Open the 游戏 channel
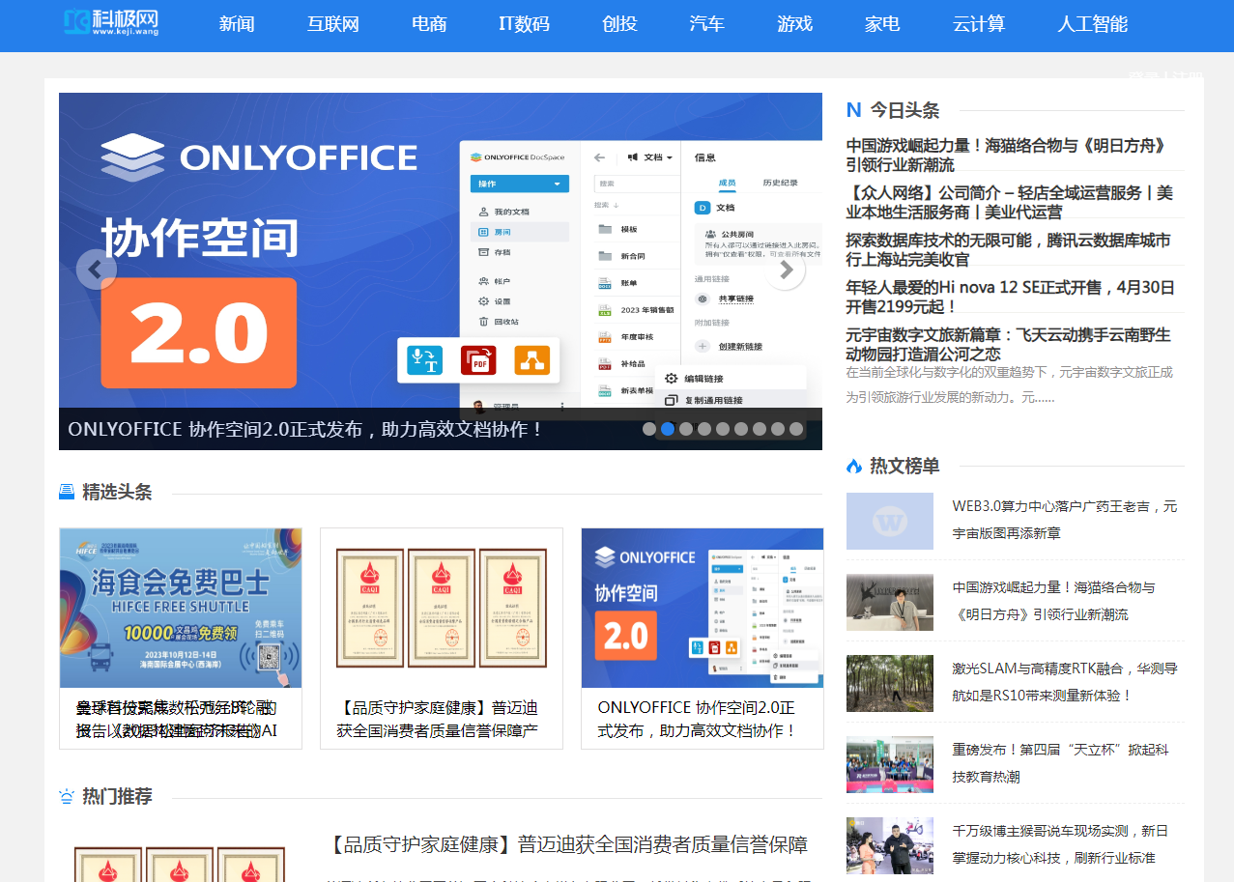This screenshot has width=1234, height=882. [x=795, y=24]
